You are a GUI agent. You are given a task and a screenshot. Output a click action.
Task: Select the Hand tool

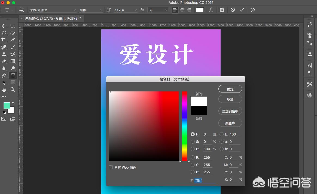tap(4, 90)
